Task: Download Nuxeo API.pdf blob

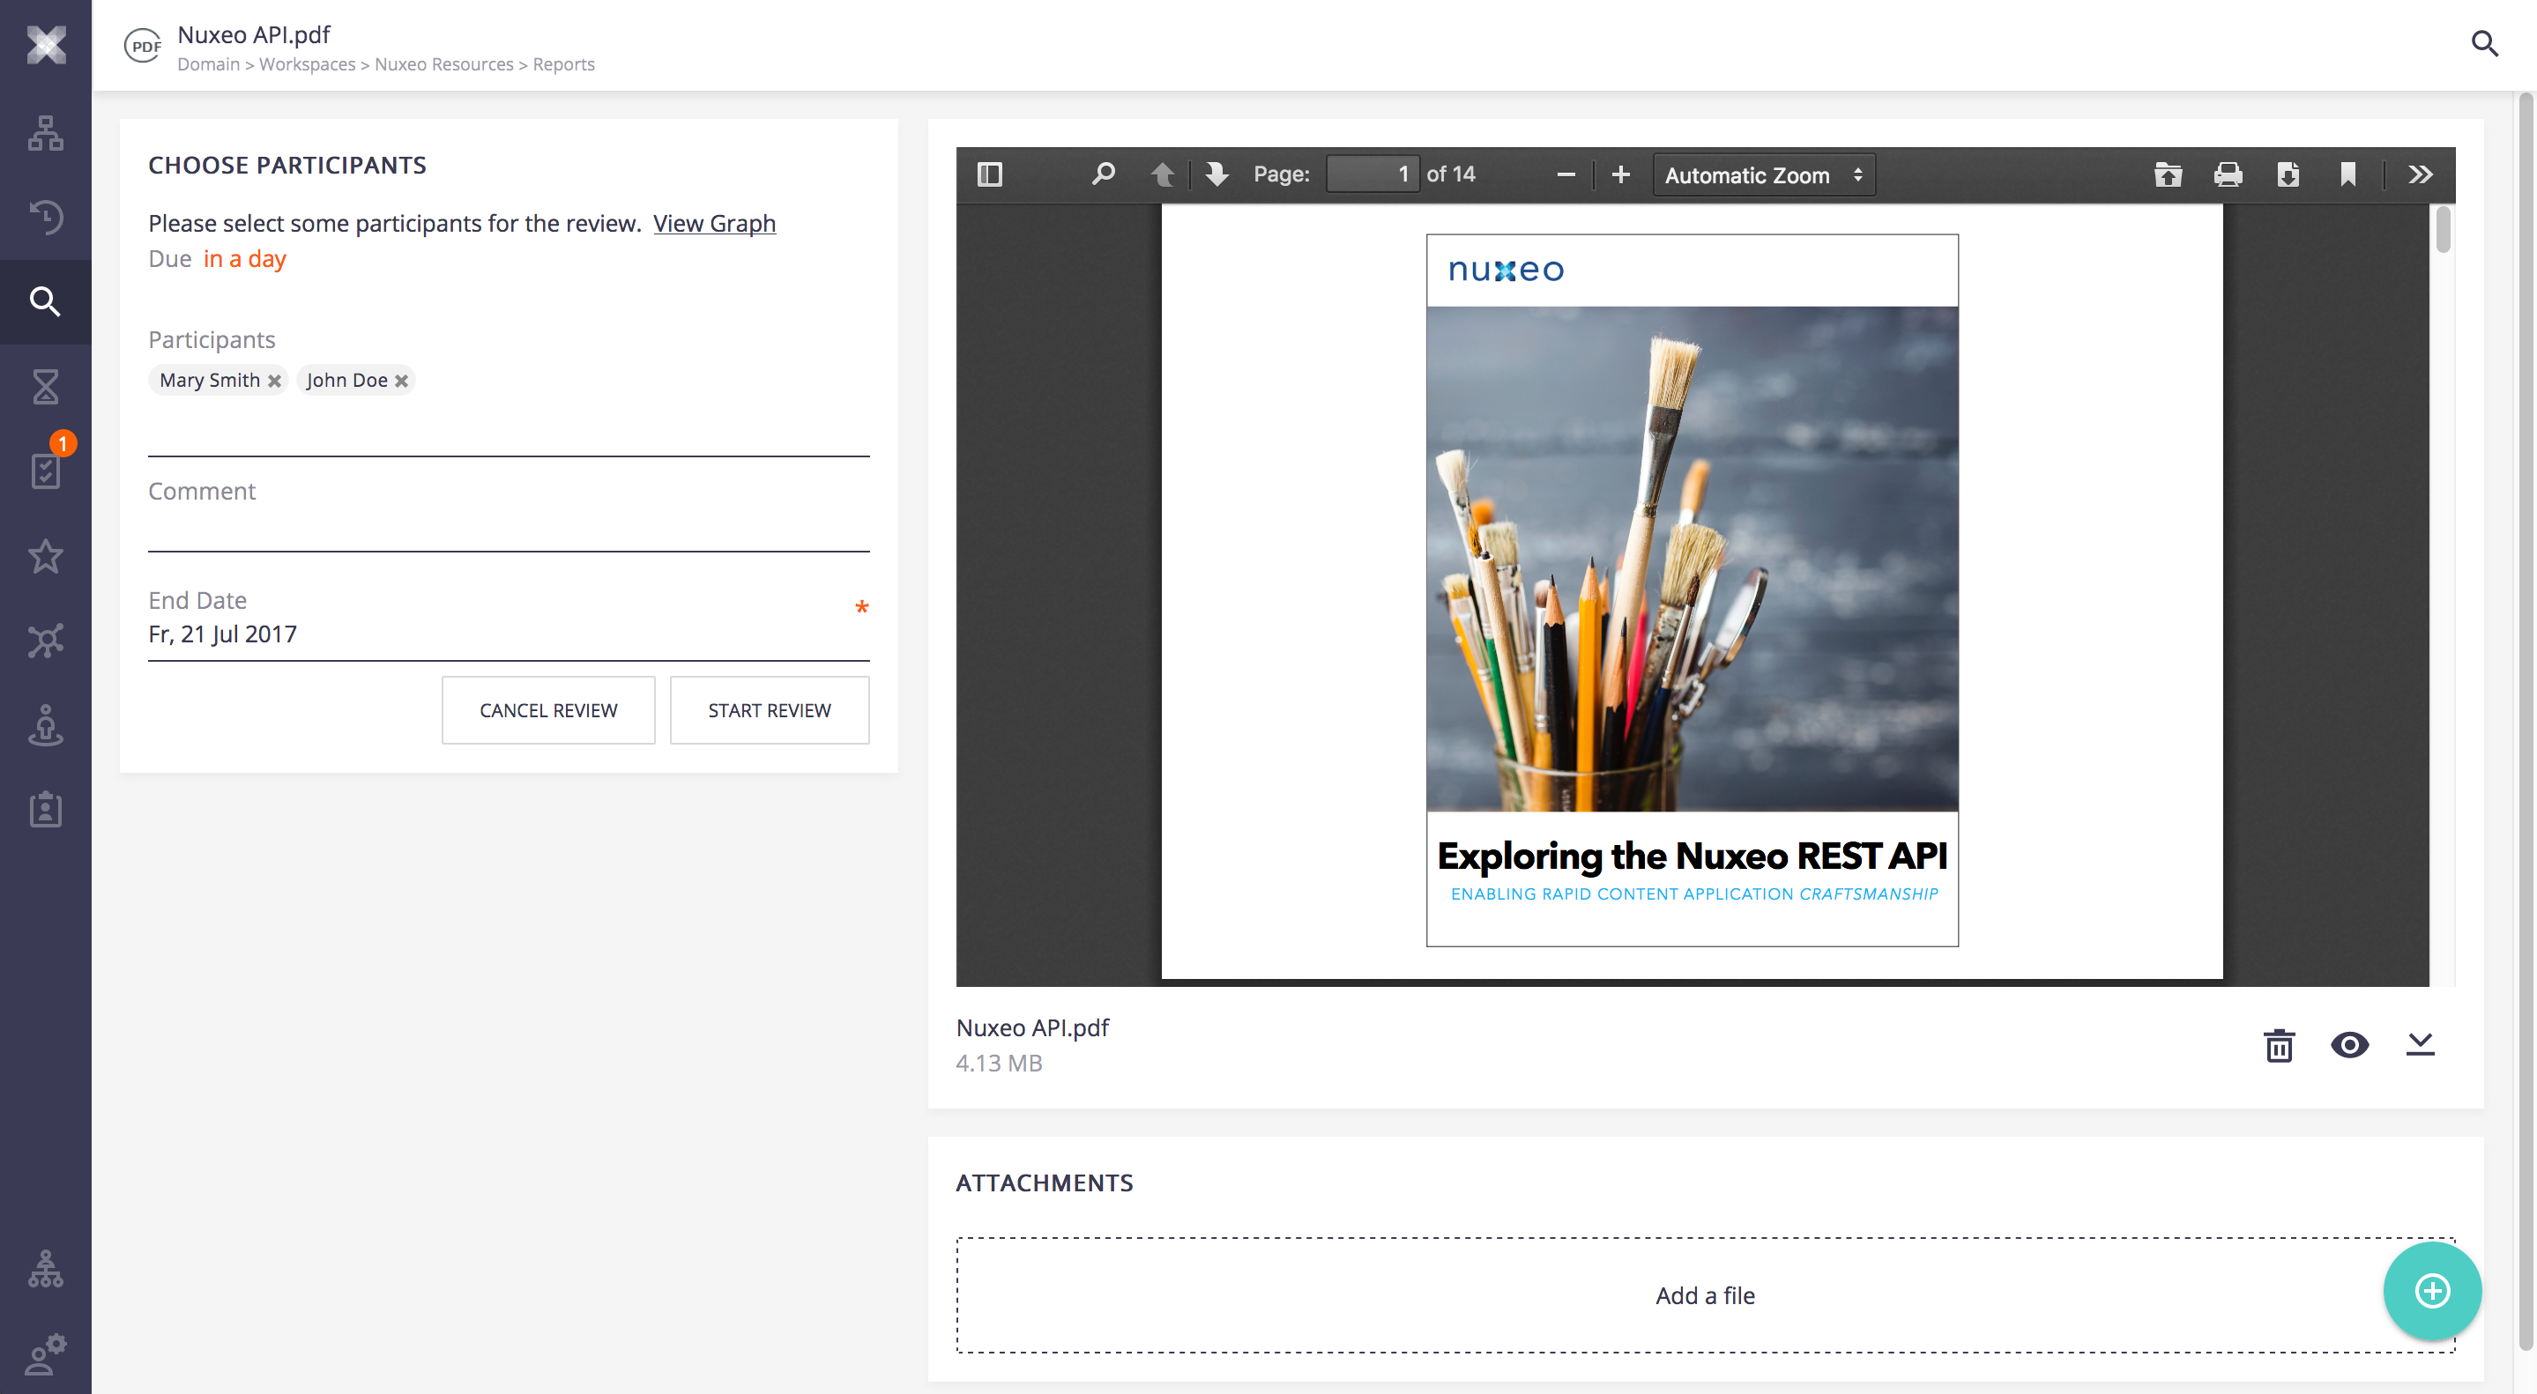Action: point(2420,1044)
